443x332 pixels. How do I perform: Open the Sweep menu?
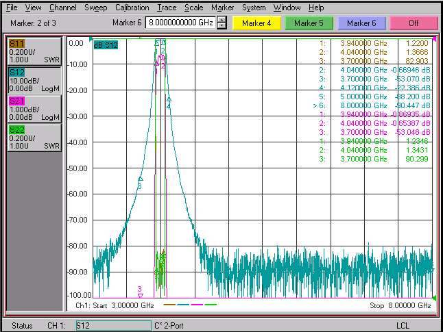click(x=96, y=8)
